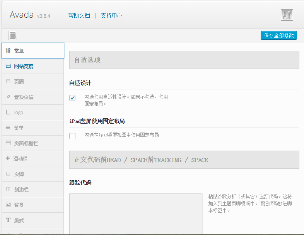Open the 网站宽度 settings tab

tap(24, 66)
